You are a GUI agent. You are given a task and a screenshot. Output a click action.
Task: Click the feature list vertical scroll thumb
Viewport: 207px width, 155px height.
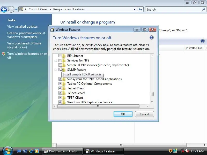coord(152,94)
